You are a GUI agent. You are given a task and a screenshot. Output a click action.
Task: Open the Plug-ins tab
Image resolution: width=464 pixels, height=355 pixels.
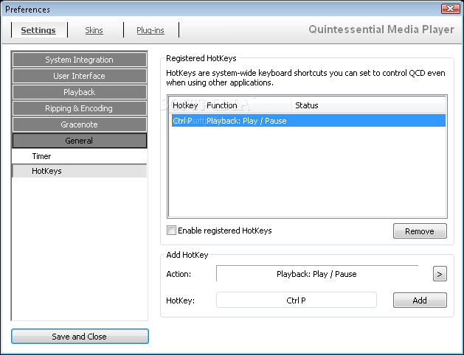150,30
